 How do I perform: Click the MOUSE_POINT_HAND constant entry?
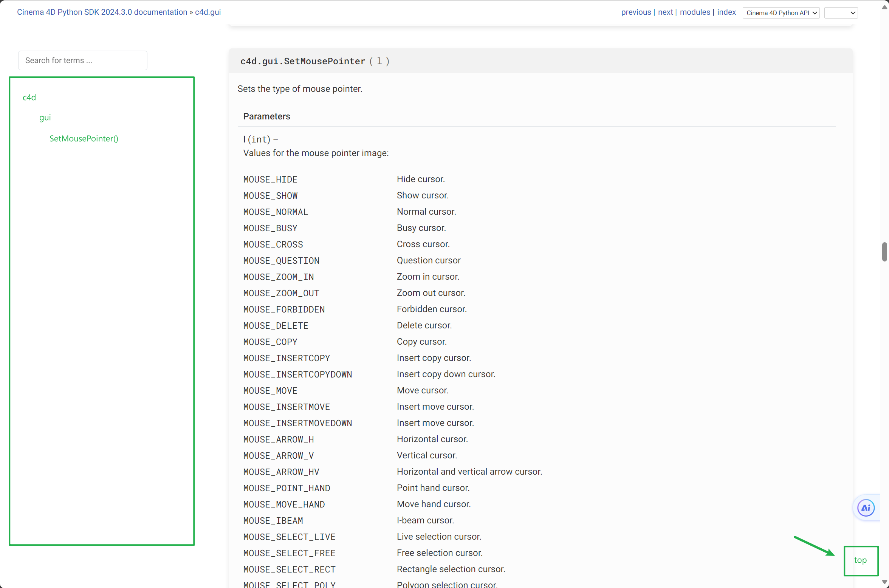[x=287, y=488]
